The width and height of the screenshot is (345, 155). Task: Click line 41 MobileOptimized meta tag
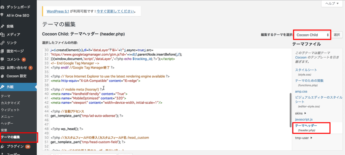[x=88, y=98]
